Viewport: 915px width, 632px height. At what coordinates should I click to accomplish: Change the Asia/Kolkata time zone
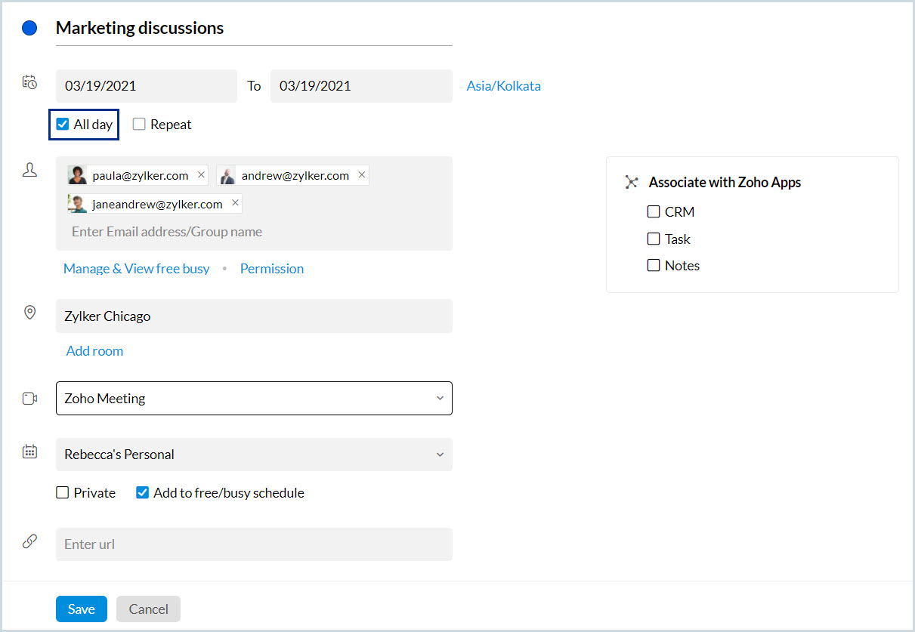(503, 86)
